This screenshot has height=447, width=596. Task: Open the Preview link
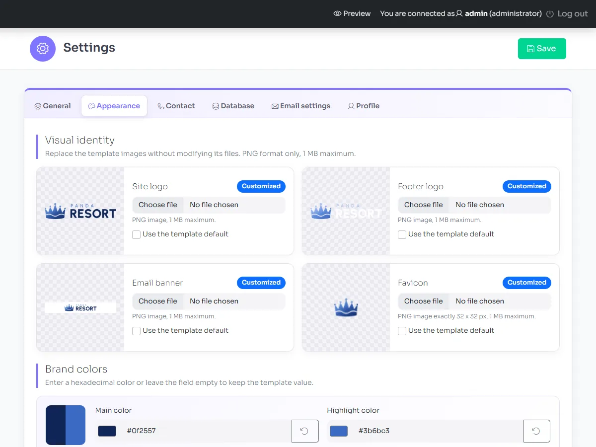click(352, 13)
